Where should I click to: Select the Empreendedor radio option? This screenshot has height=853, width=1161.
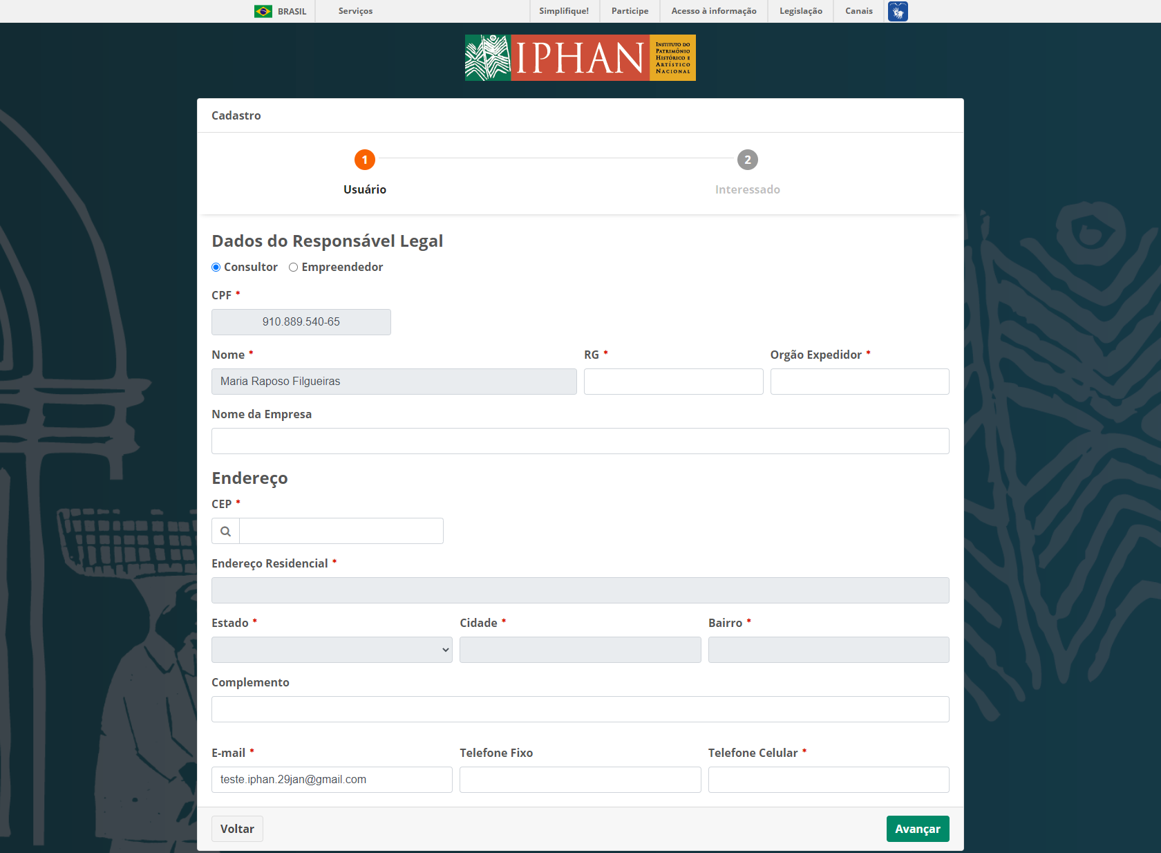pyautogui.click(x=293, y=268)
